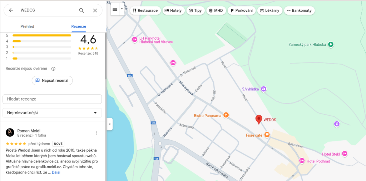Click the Hotel Podhrad marker
This screenshot has width=366, height=181.
[302, 161]
